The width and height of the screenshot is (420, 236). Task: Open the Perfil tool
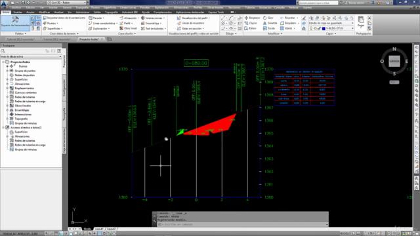tap(126, 24)
